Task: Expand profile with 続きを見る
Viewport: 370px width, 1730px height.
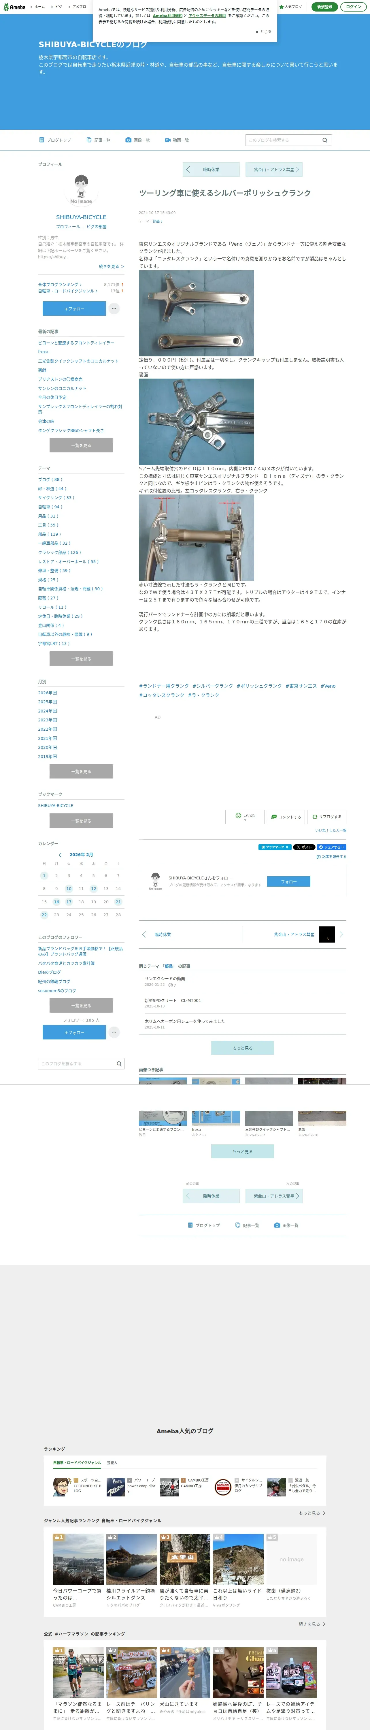Action: tap(112, 267)
